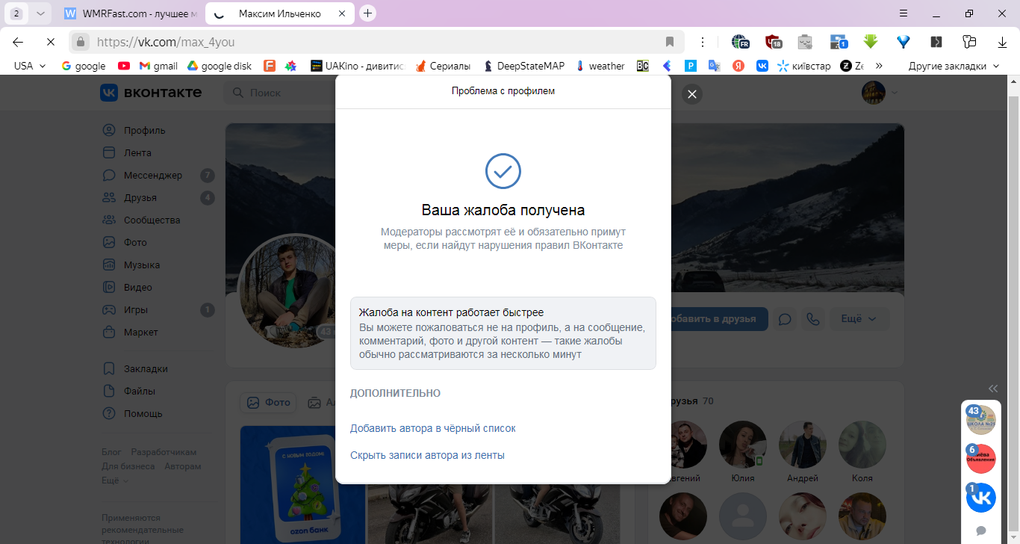Image resolution: width=1020 pixels, height=544 pixels.
Task: Click the message bubble icon on profile
Action: coord(785,319)
